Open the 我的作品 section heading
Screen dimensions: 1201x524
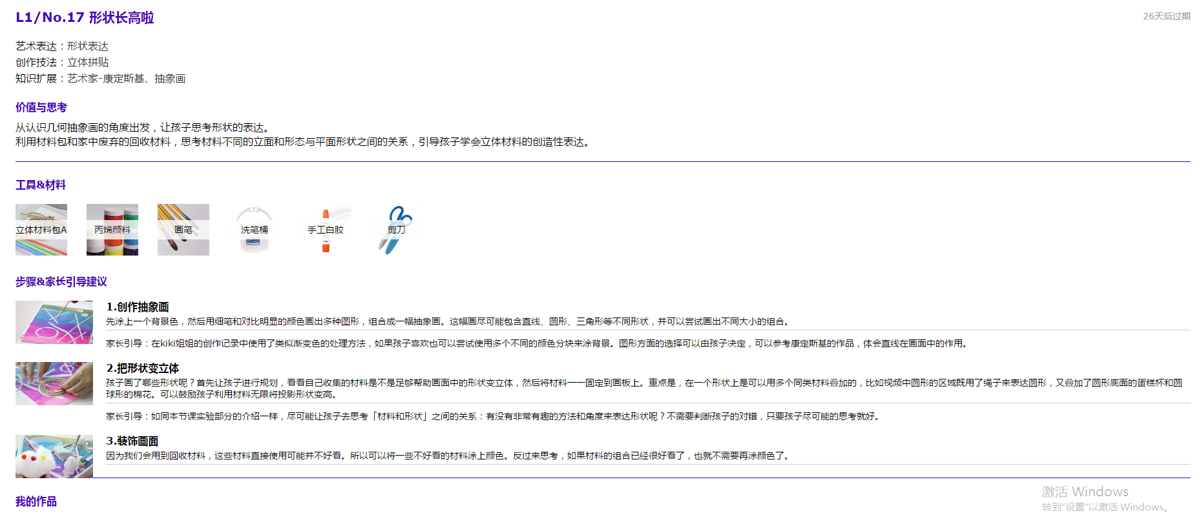pos(36,501)
